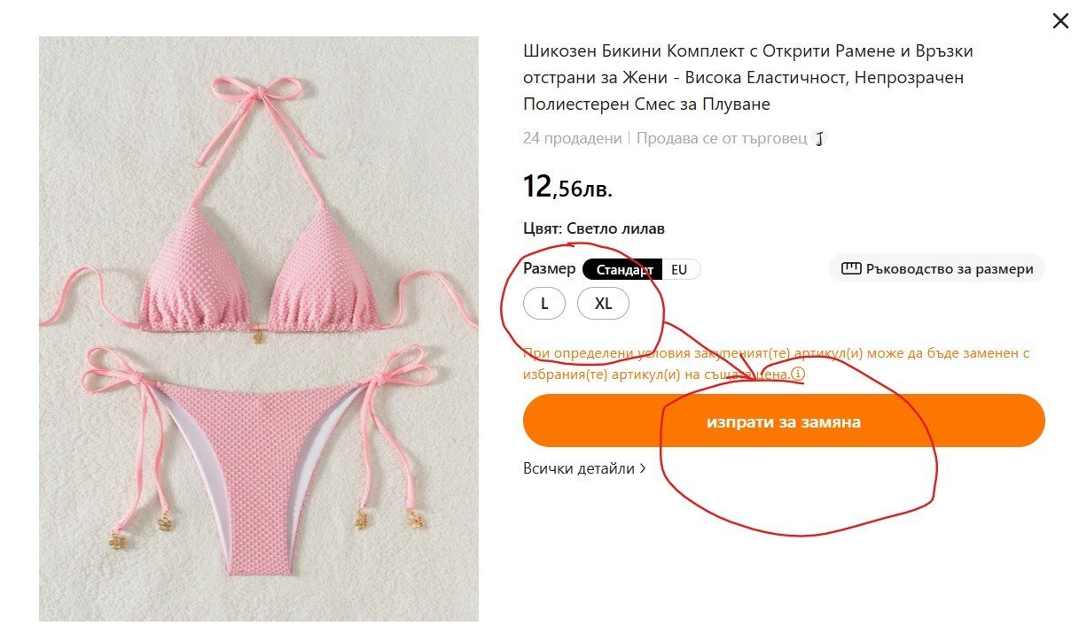The height and width of the screenshot is (633, 1079).
Task: Click the pink bikini product photo
Action: click(259, 328)
